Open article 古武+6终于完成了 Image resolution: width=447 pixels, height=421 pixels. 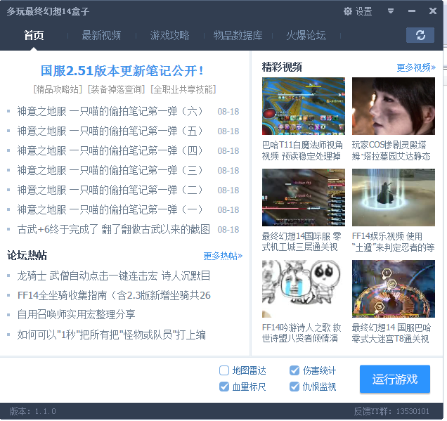[114, 229]
